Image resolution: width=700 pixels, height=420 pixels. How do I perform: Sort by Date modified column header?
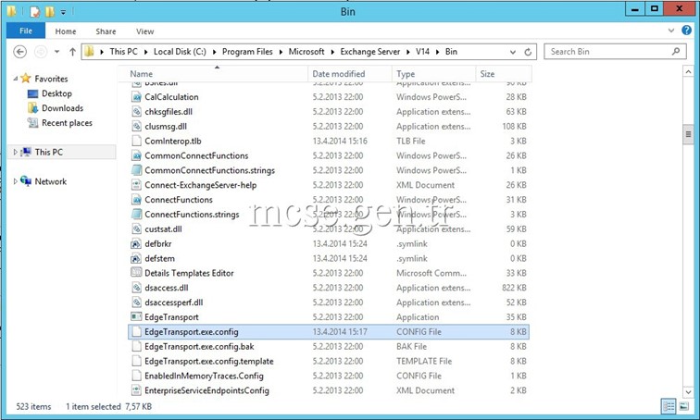350,74
